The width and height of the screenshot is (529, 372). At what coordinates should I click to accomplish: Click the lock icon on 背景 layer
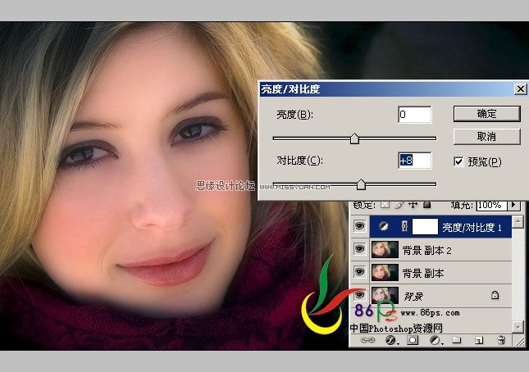click(x=495, y=295)
